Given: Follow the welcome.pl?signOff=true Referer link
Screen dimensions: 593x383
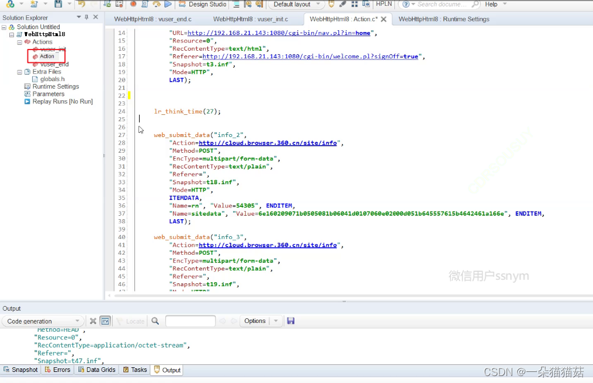Looking at the screenshot, I should (310, 56).
